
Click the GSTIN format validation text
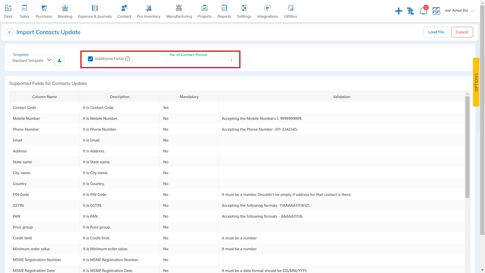tap(266, 206)
